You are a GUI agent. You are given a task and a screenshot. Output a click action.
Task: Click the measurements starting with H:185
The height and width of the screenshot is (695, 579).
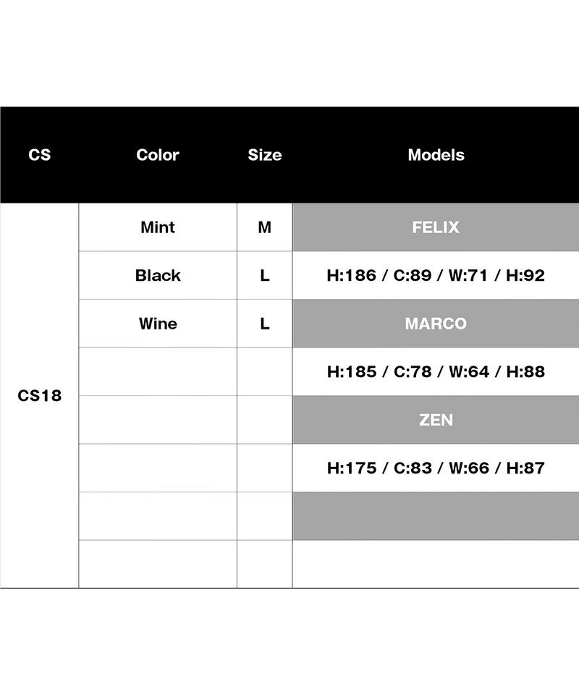(436, 372)
